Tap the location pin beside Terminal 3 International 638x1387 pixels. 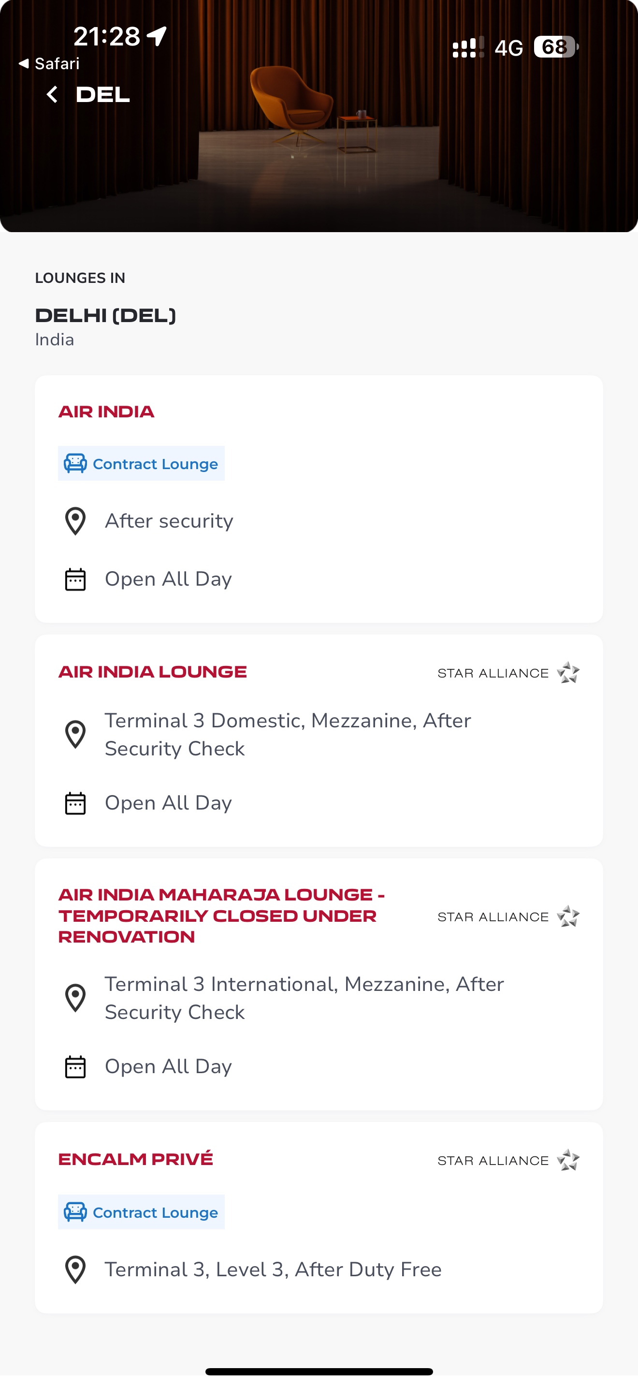[x=75, y=998]
